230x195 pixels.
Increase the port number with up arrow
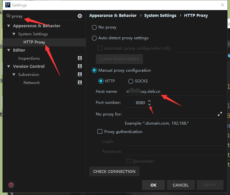(x=149, y=101)
